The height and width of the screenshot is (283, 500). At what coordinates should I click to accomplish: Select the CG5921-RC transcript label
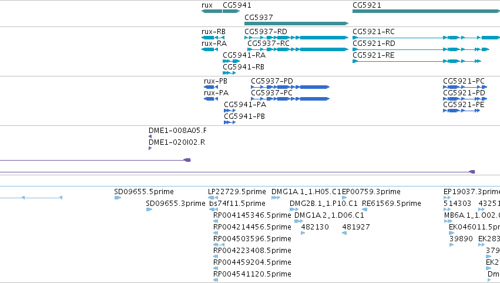click(x=374, y=32)
